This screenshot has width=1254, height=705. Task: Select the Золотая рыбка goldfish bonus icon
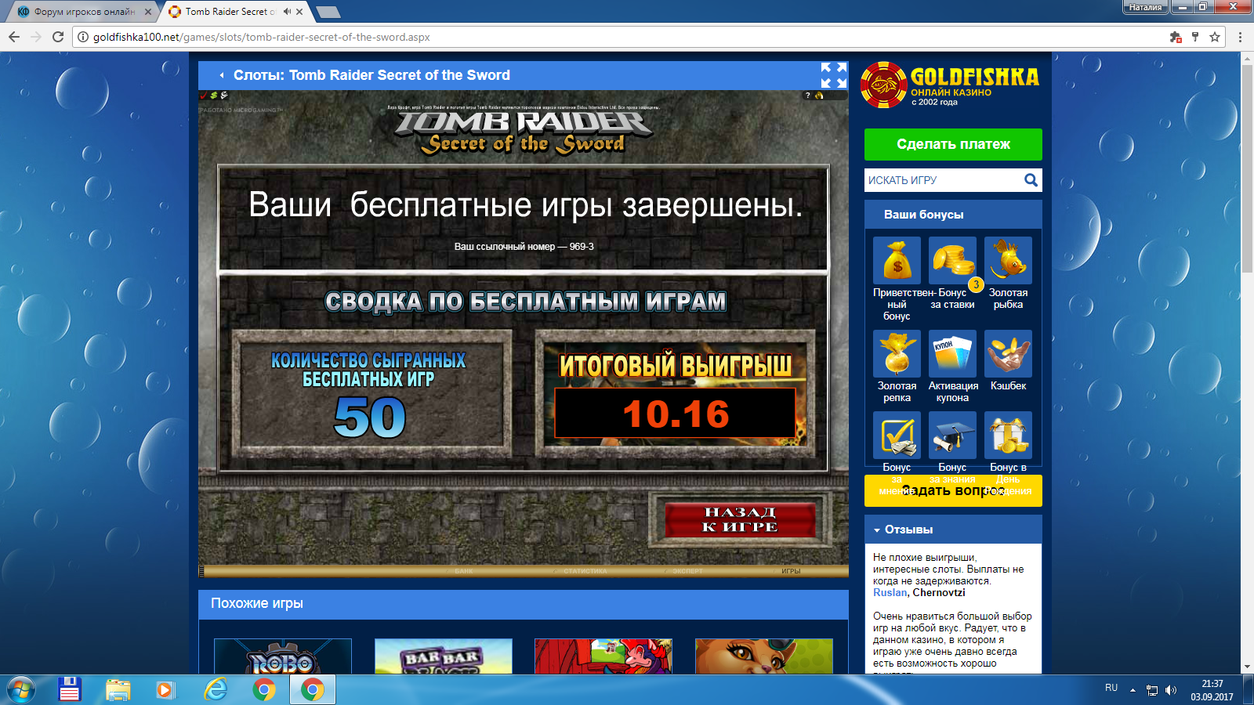(1008, 260)
